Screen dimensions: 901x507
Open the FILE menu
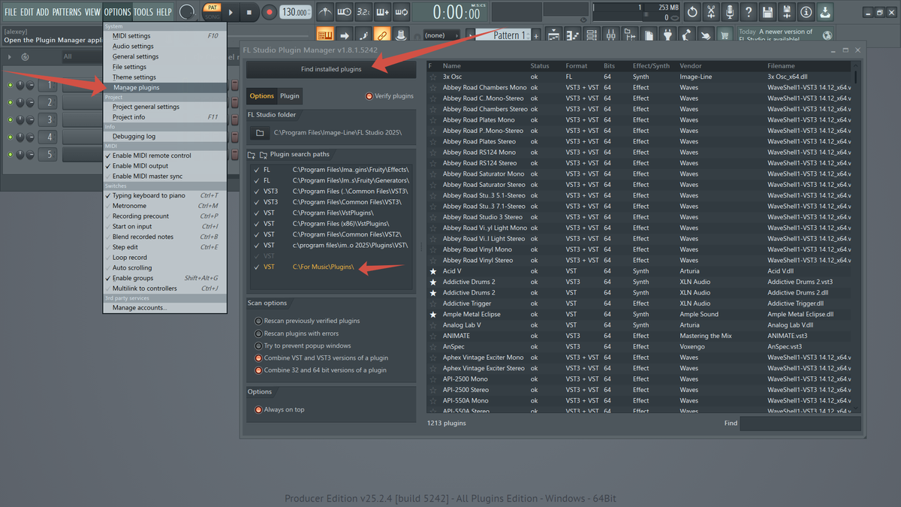(11, 12)
